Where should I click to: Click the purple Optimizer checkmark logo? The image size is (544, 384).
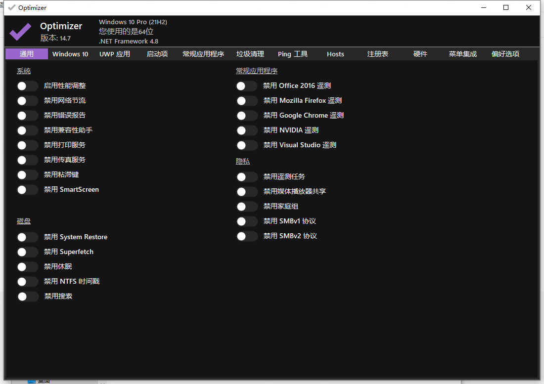point(20,32)
